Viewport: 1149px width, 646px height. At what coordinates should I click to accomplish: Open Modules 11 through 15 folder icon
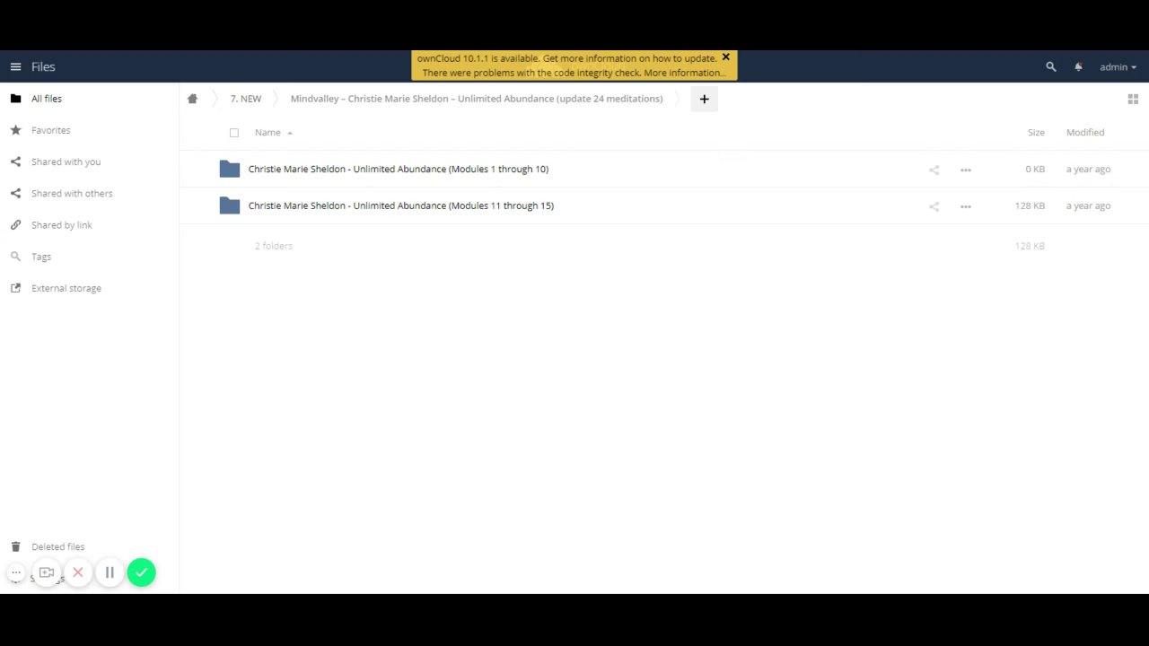point(230,205)
